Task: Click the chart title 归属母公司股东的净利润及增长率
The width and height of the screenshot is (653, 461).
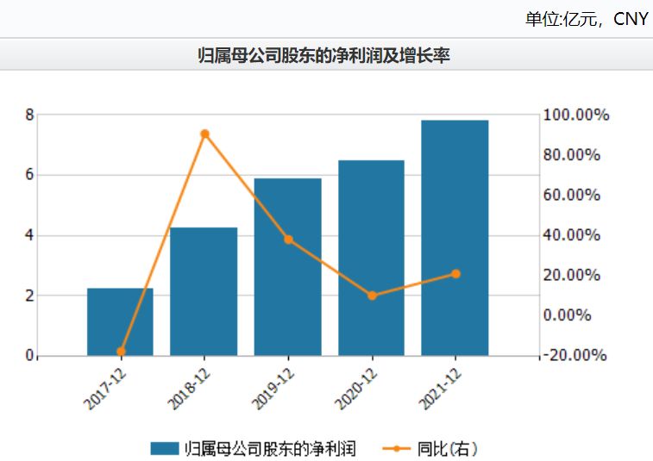Action: [x=324, y=55]
